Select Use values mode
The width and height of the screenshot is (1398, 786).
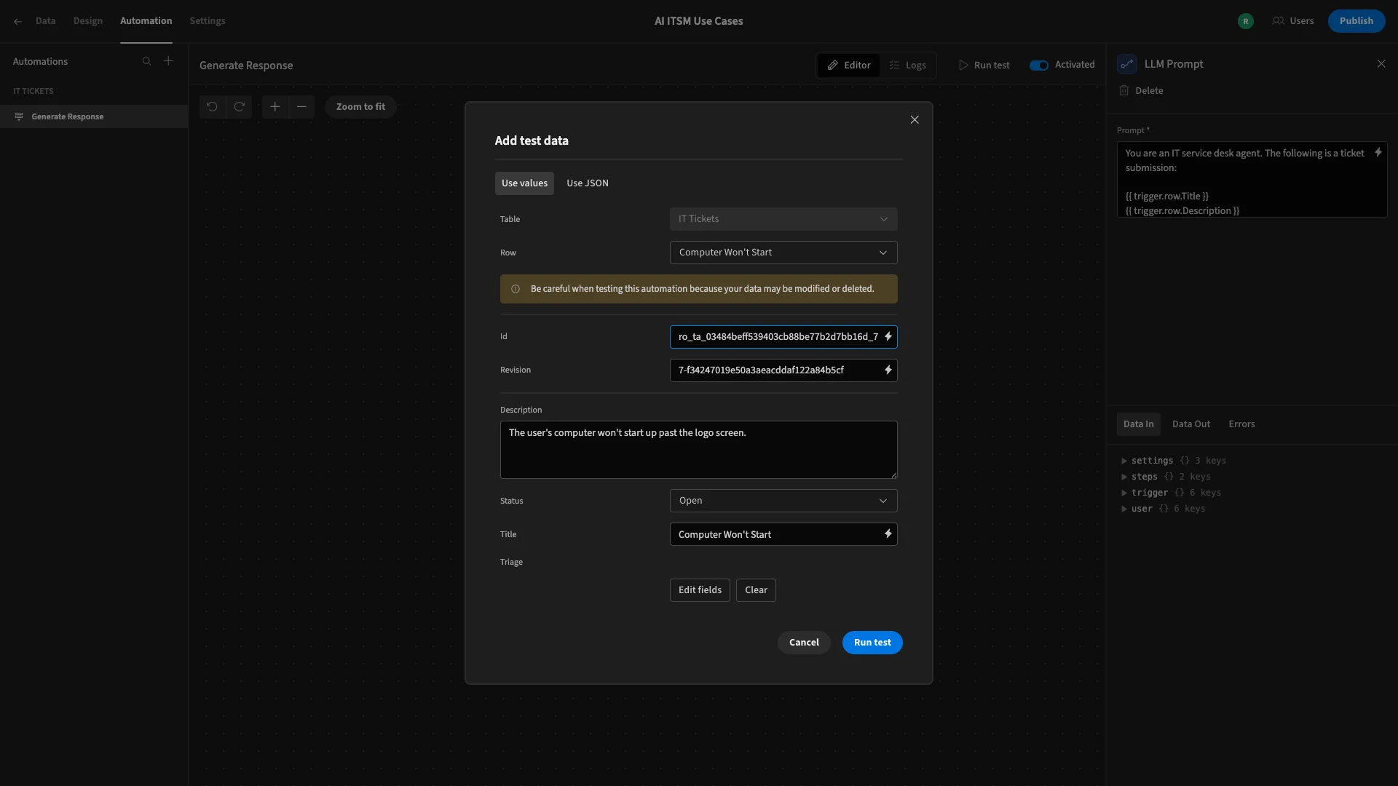(x=524, y=183)
